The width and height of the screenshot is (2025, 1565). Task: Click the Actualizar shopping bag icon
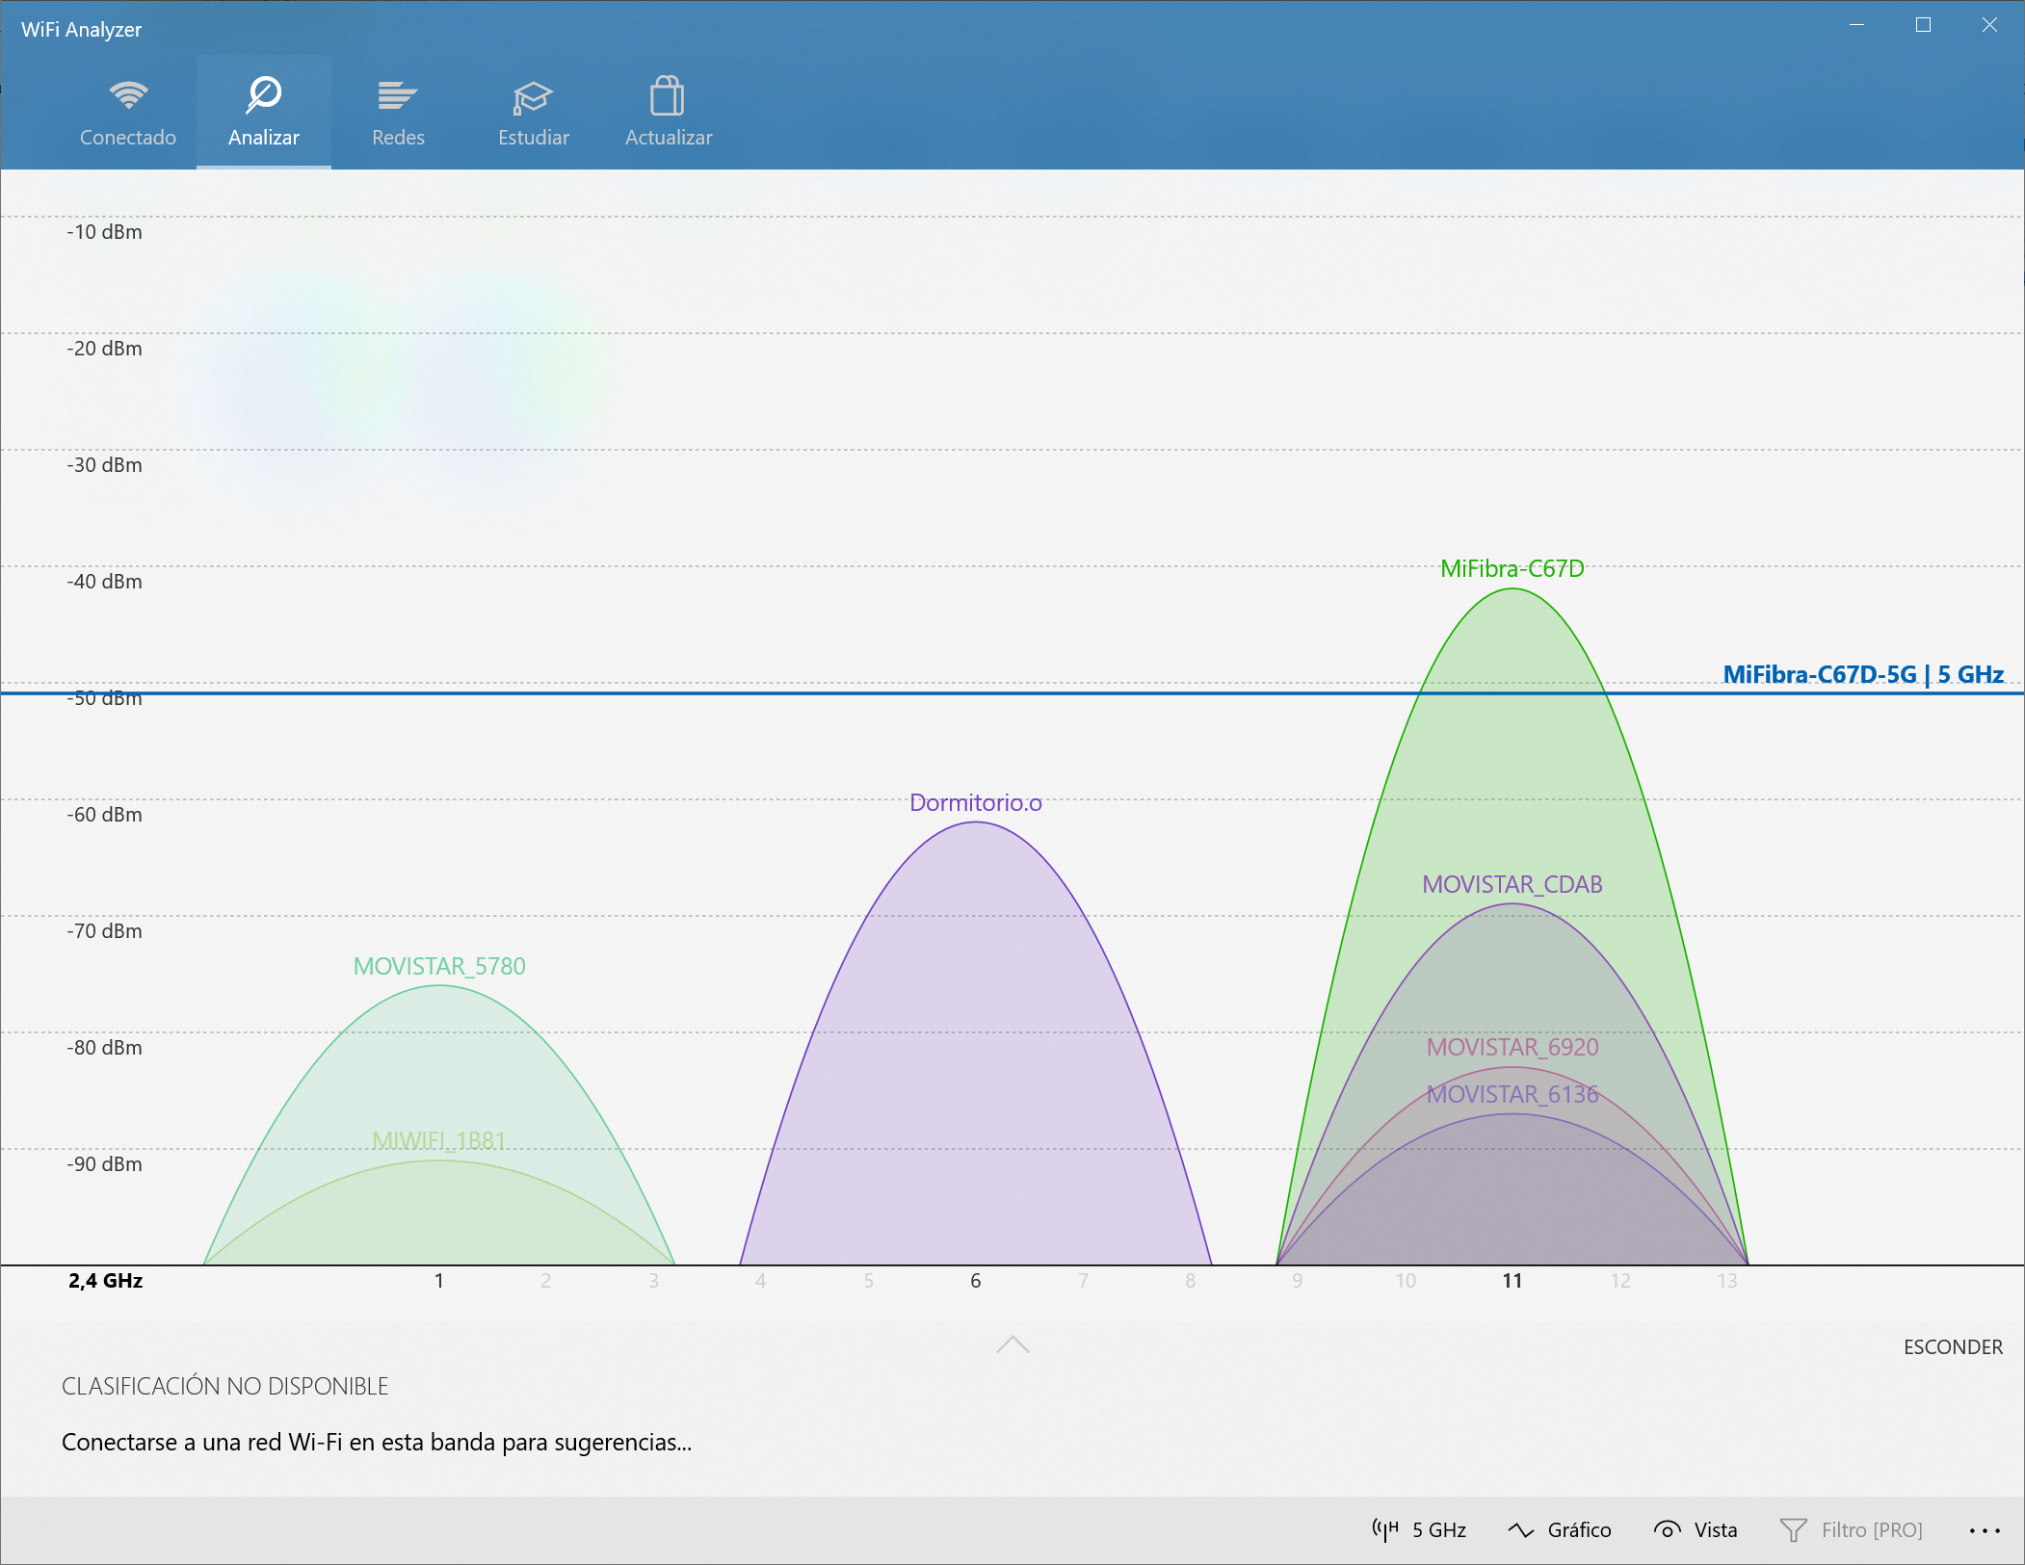tap(668, 96)
